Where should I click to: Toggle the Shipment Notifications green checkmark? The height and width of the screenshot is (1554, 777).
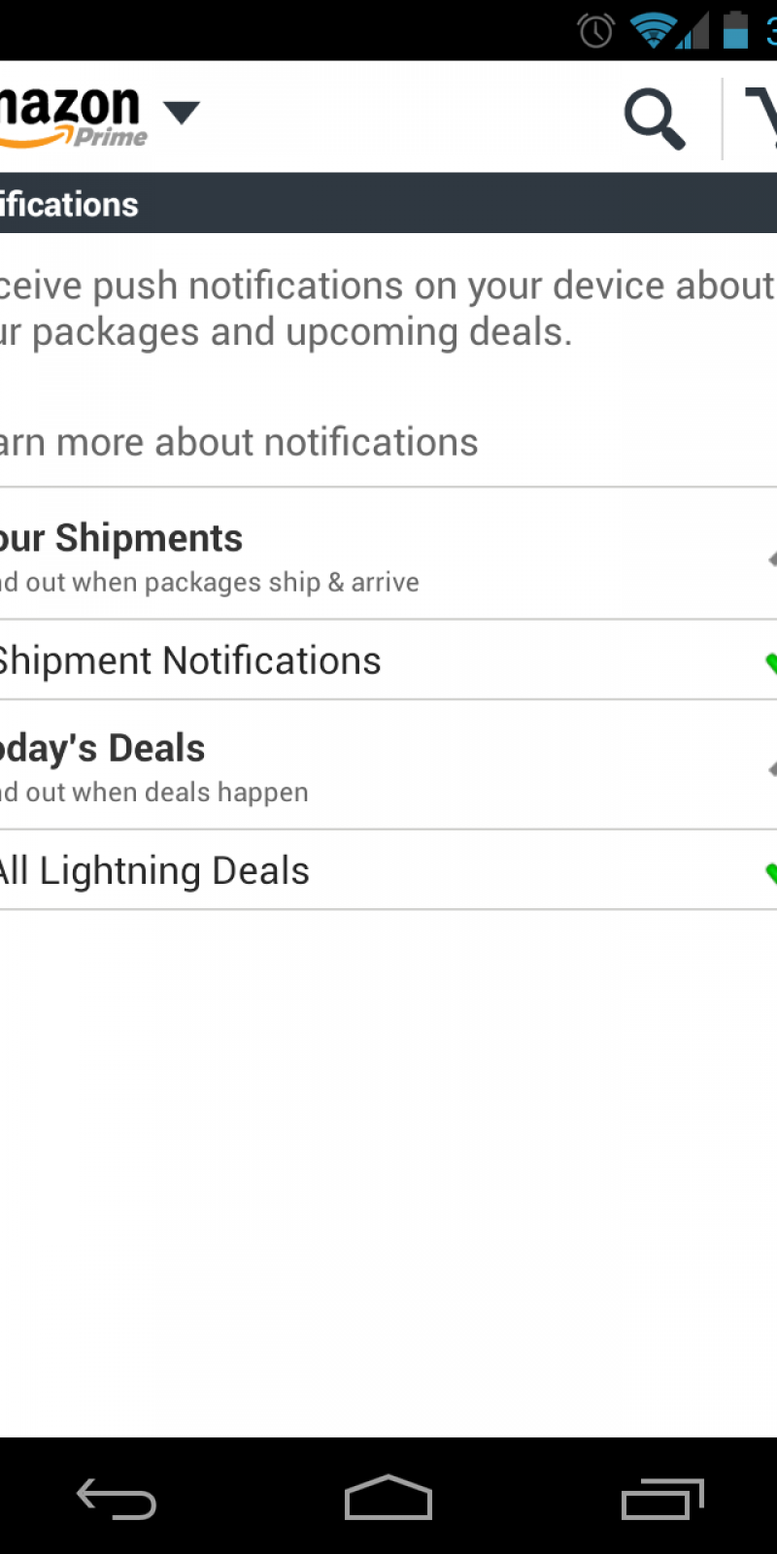coord(769,662)
